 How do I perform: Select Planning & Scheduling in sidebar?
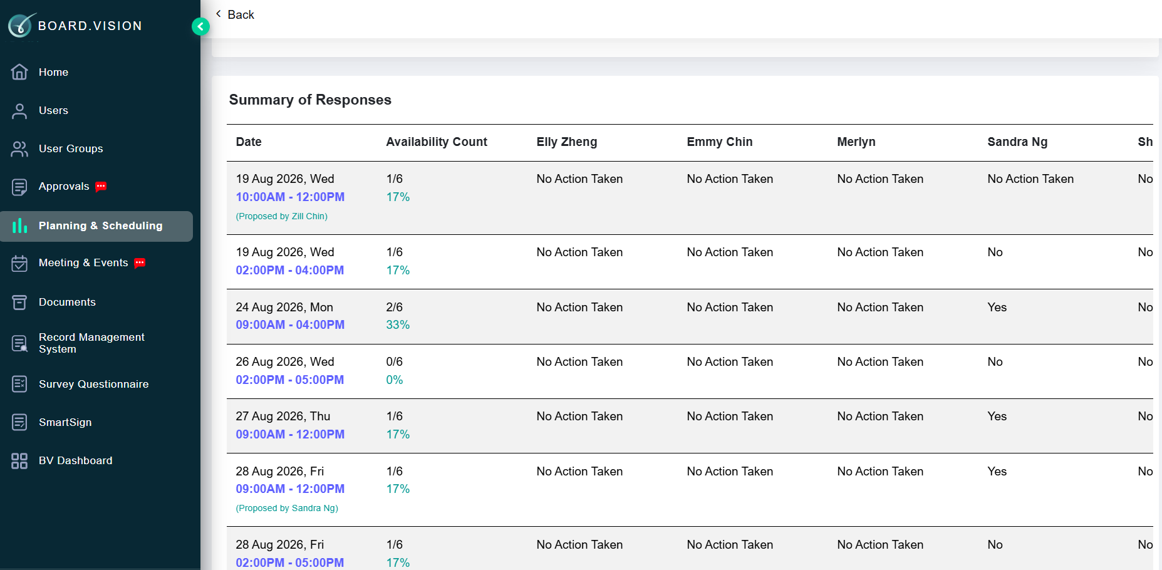coord(96,226)
